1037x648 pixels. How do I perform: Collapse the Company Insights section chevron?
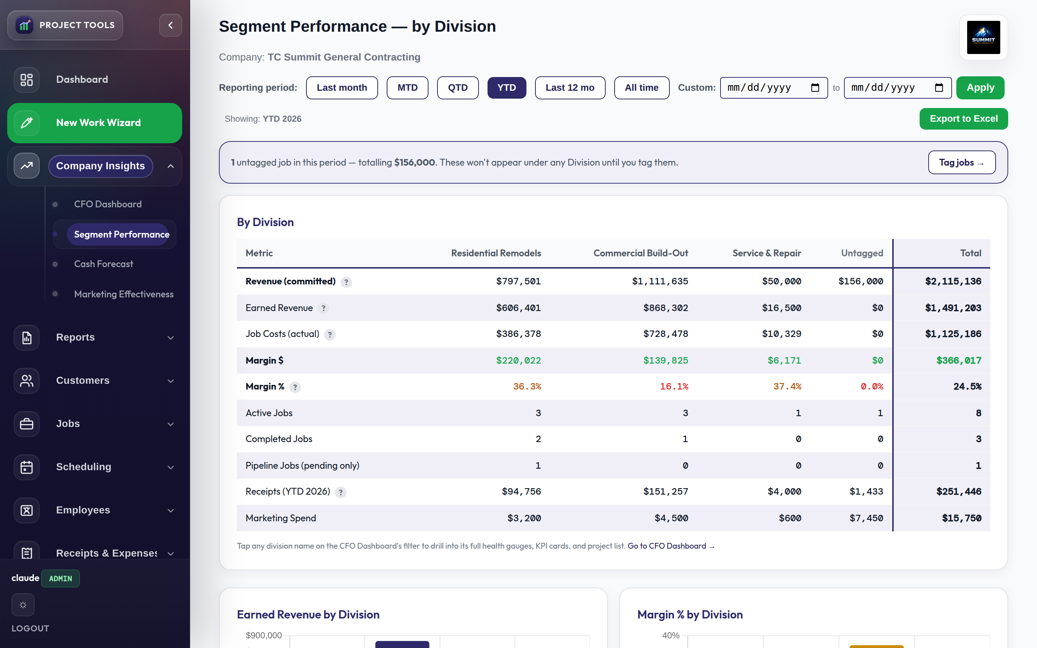(171, 166)
